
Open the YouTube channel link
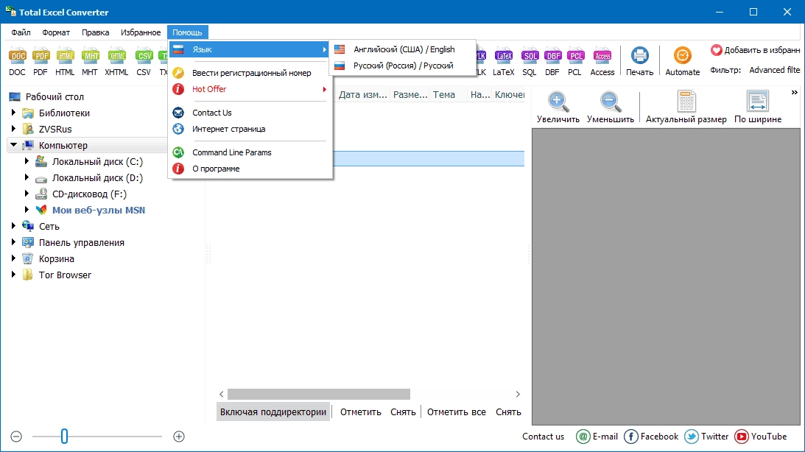pyautogui.click(x=760, y=437)
